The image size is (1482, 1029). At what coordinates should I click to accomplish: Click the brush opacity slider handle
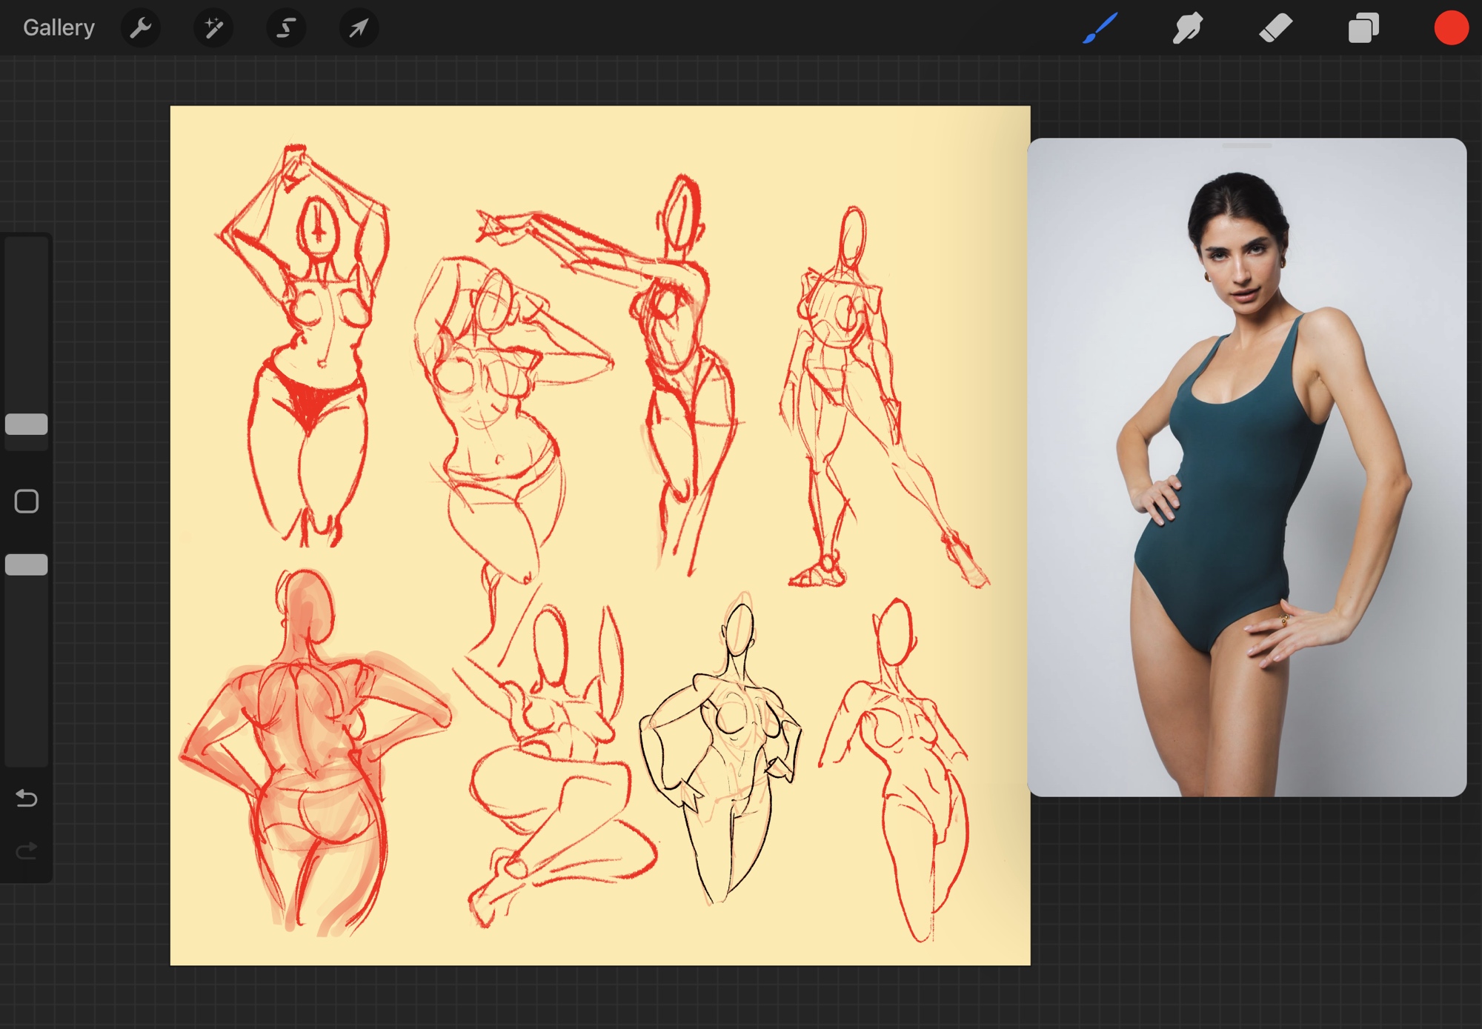[x=27, y=565]
